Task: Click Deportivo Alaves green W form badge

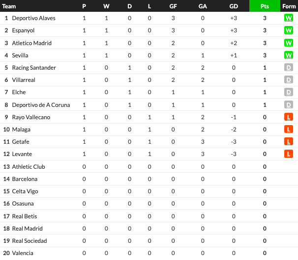Action: pyautogui.click(x=288, y=18)
